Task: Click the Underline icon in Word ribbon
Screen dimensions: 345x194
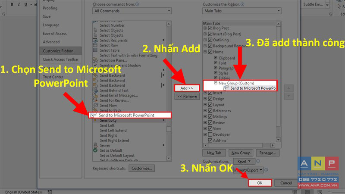Action: coord(26,4)
